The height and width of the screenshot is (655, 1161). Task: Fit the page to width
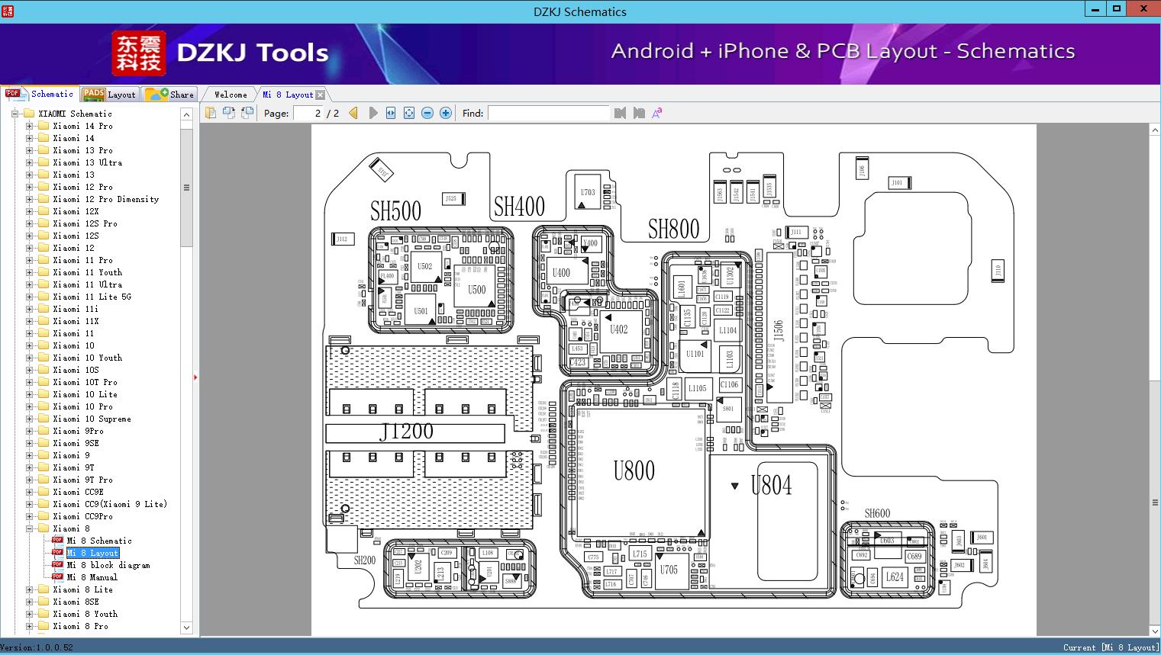tap(391, 113)
